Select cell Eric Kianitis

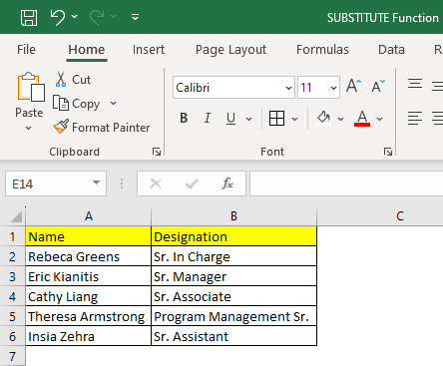coord(89,276)
